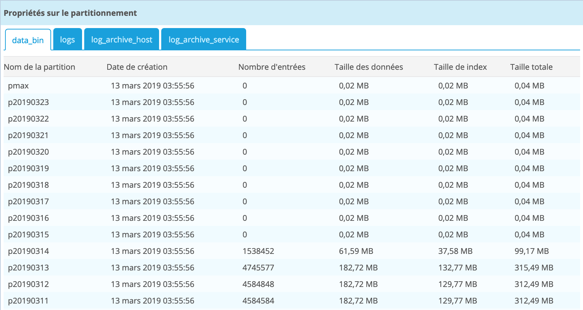Image resolution: width=583 pixels, height=310 pixels.
Task: Select the log_archive_host tab
Action: pyautogui.click(x=122, y=39)
